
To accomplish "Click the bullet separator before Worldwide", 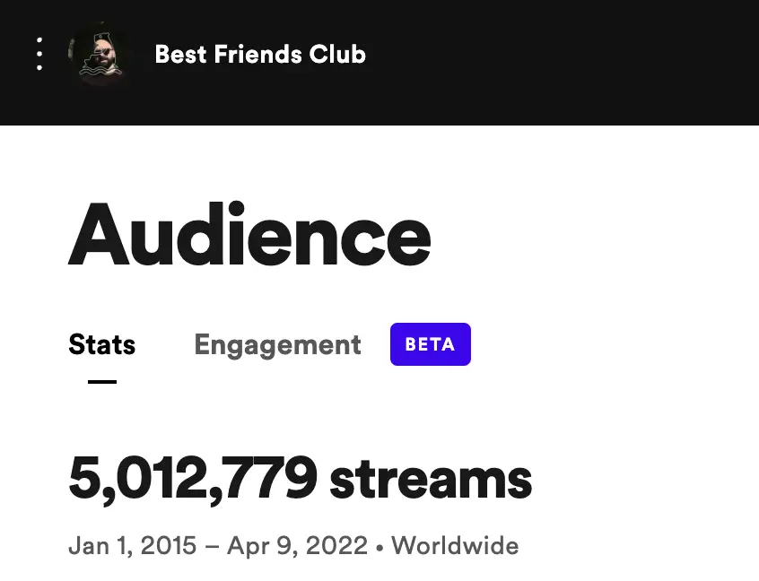I will [379, 548].
